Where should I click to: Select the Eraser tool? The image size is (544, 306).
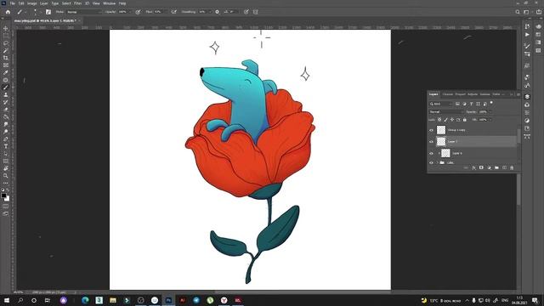coord(6,110)
